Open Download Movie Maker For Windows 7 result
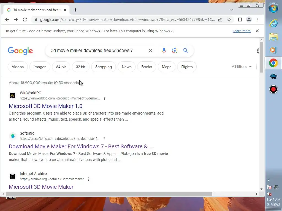 [81, 146]
